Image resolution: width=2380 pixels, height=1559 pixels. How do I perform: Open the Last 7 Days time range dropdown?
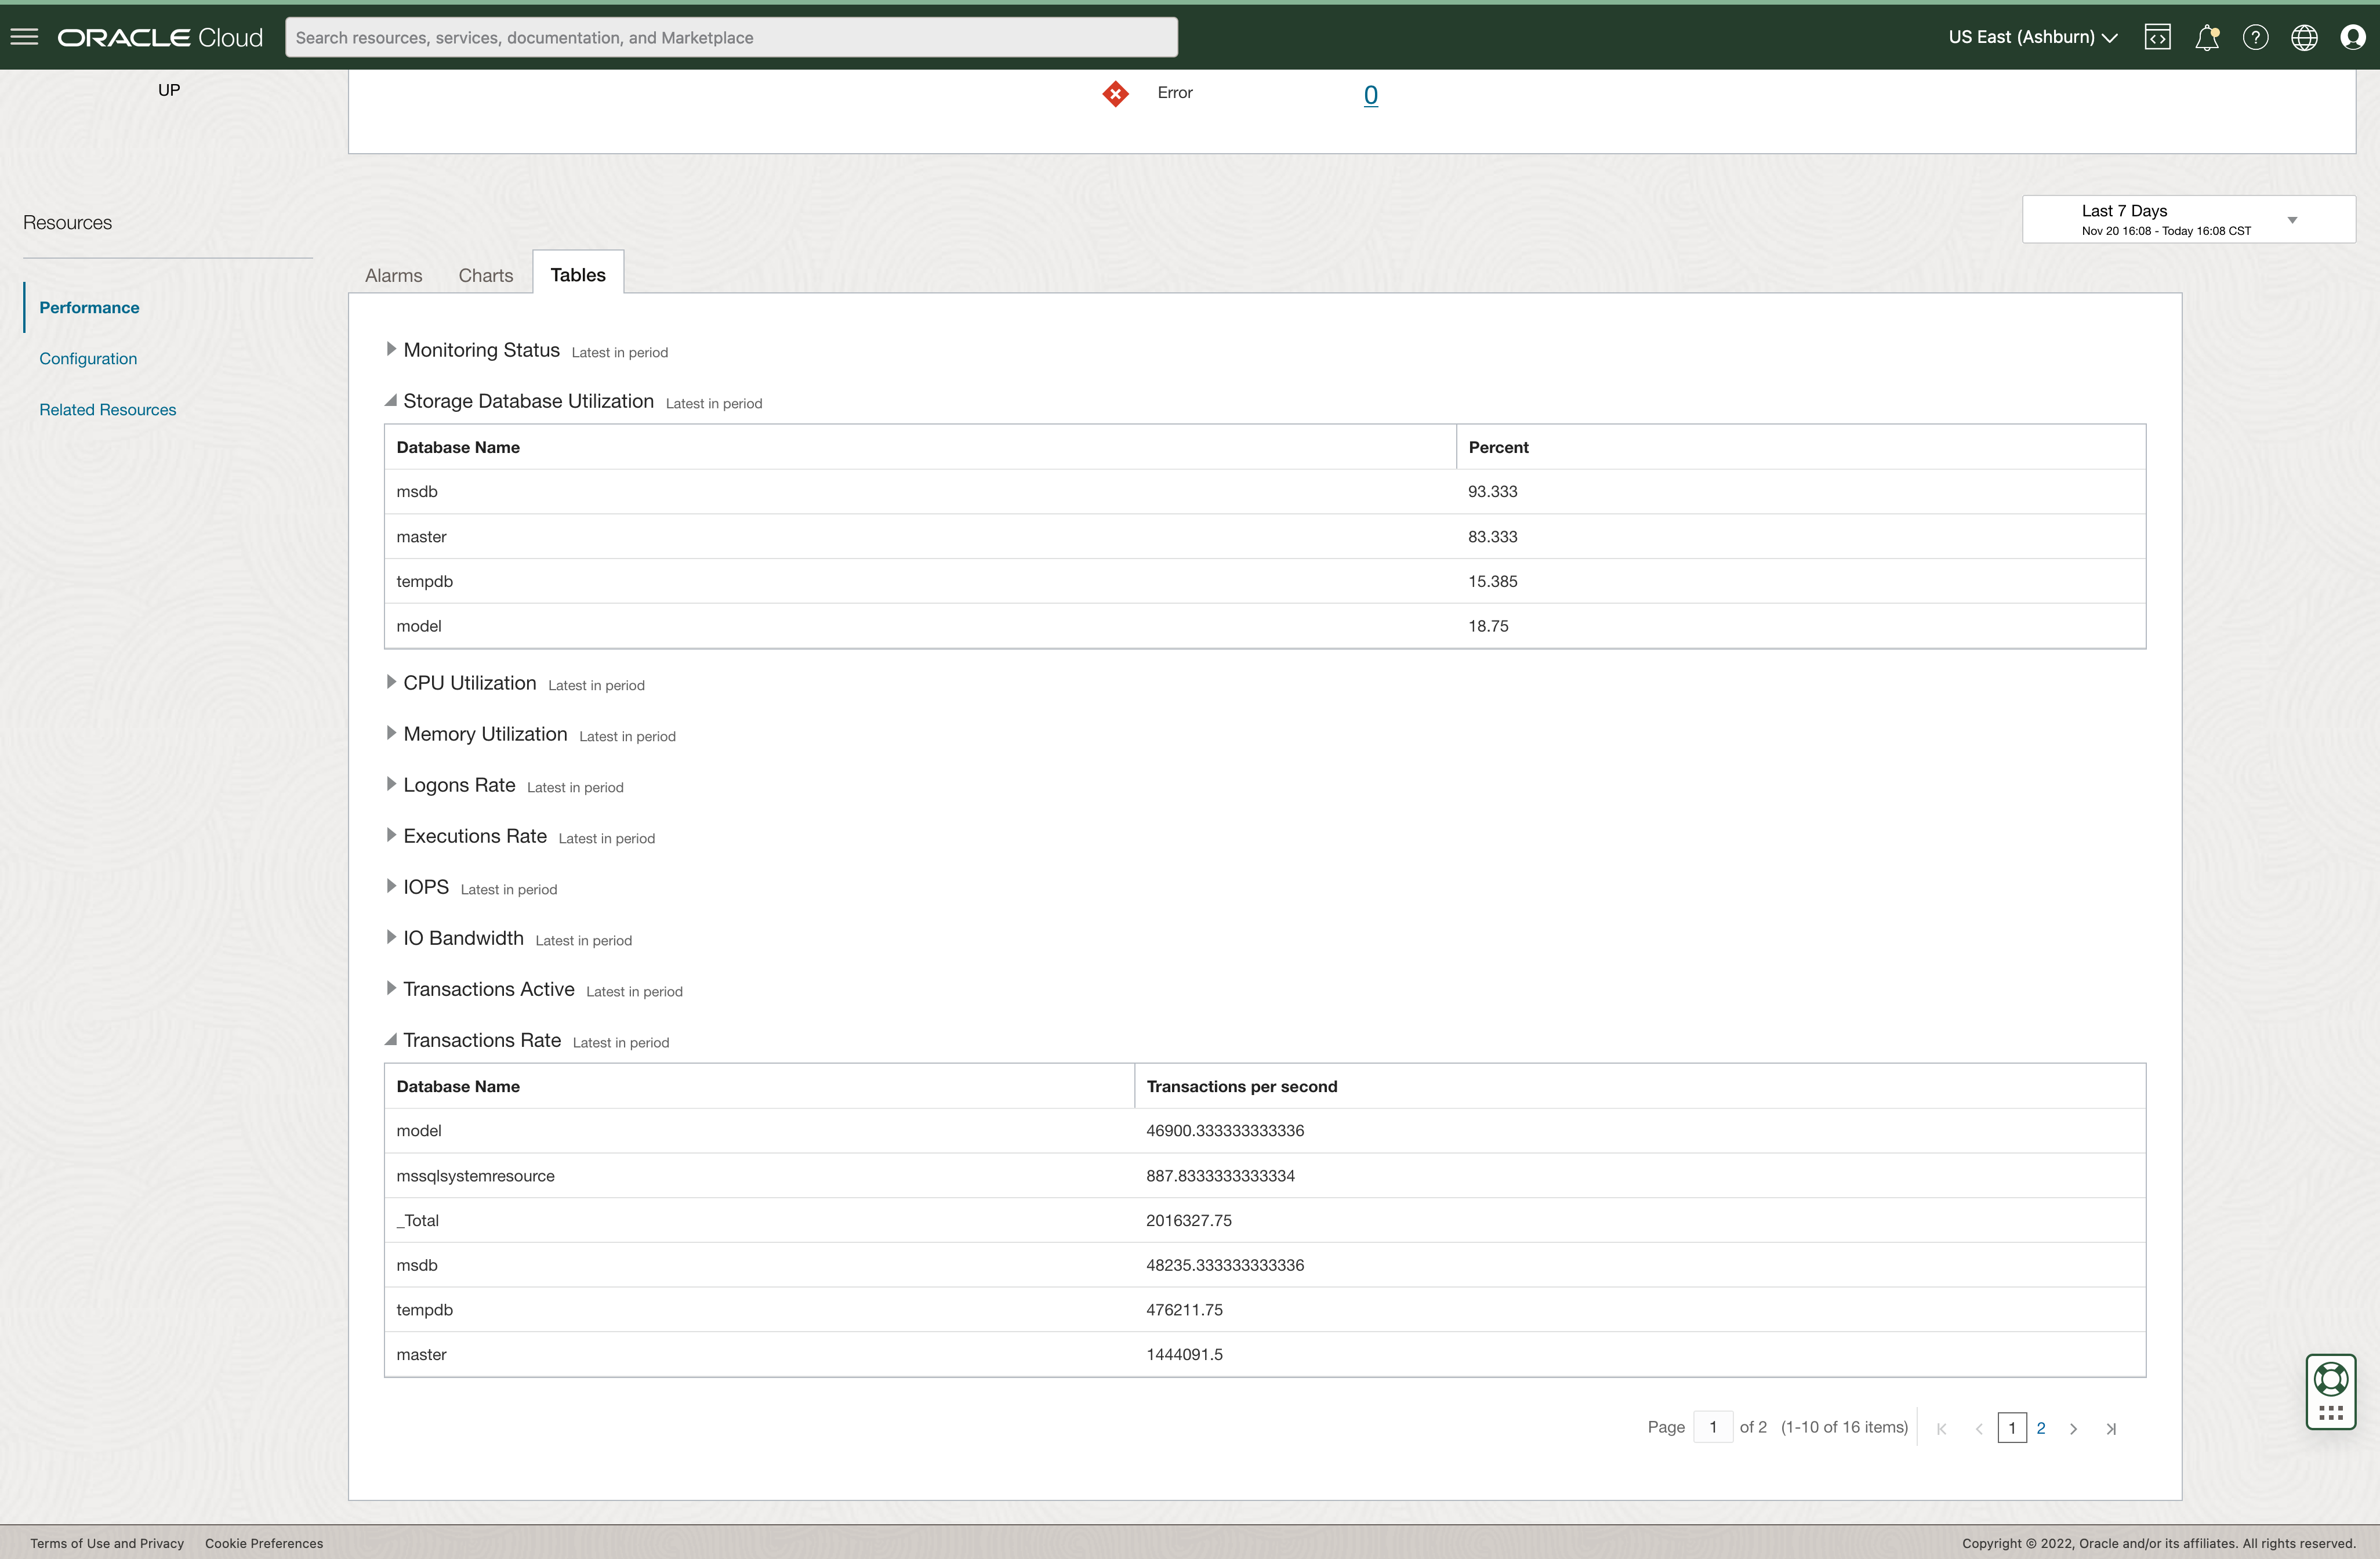2188,219
